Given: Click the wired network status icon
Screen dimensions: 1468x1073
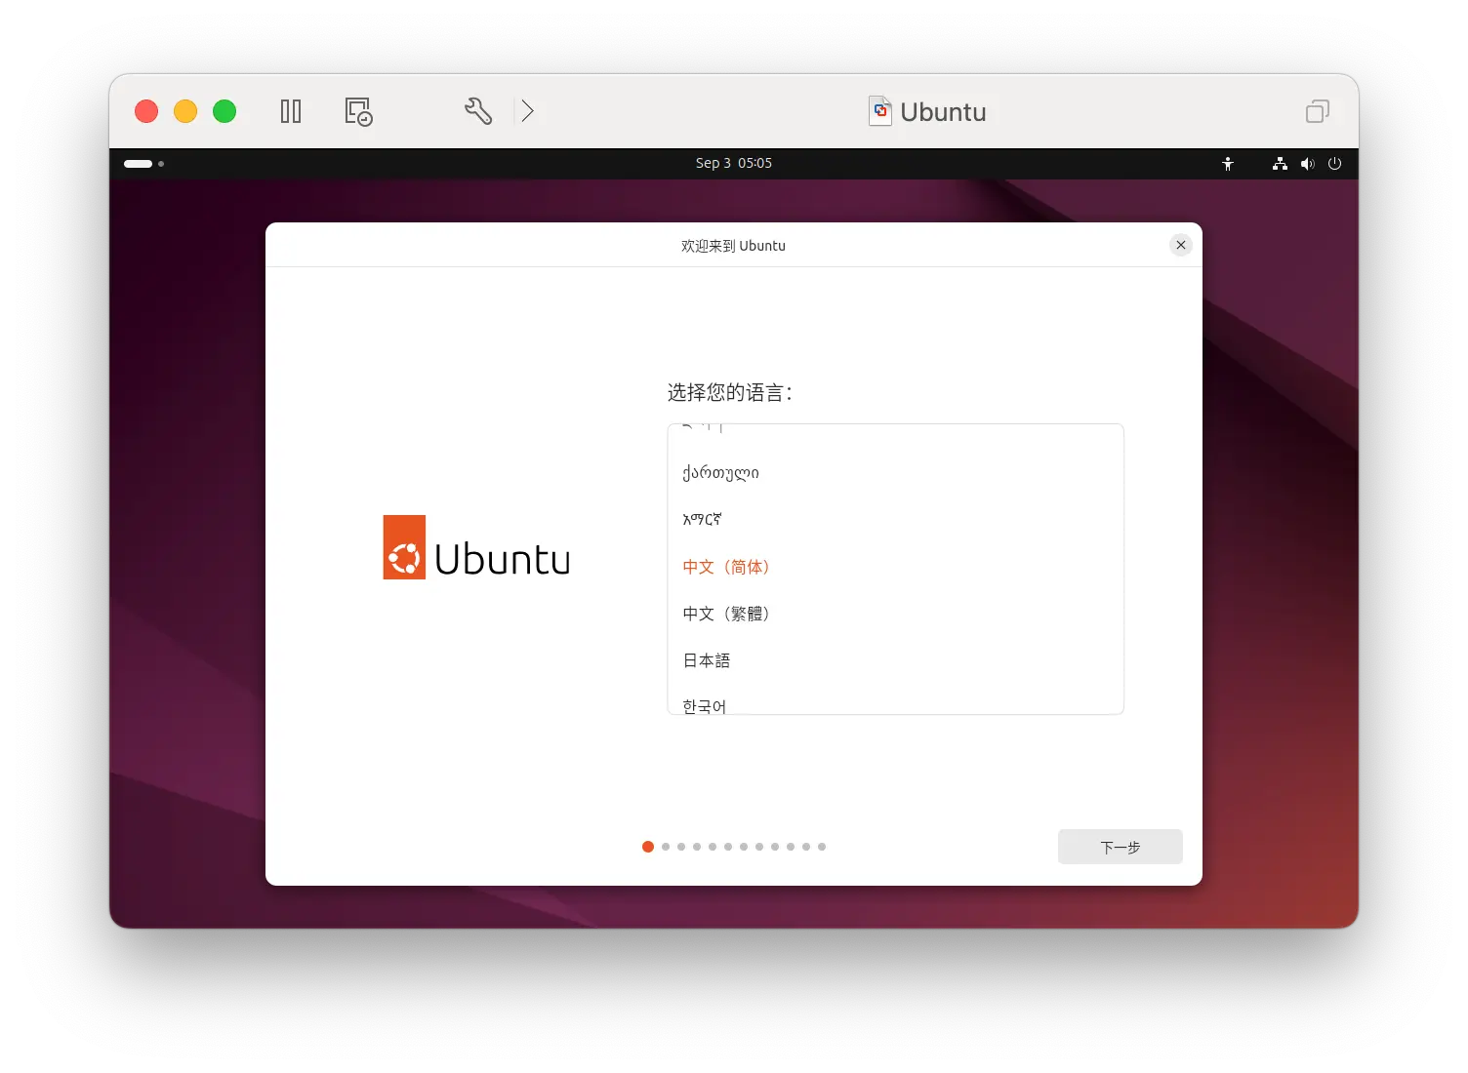Looking at the screenshot, I should coord(1280,164).
